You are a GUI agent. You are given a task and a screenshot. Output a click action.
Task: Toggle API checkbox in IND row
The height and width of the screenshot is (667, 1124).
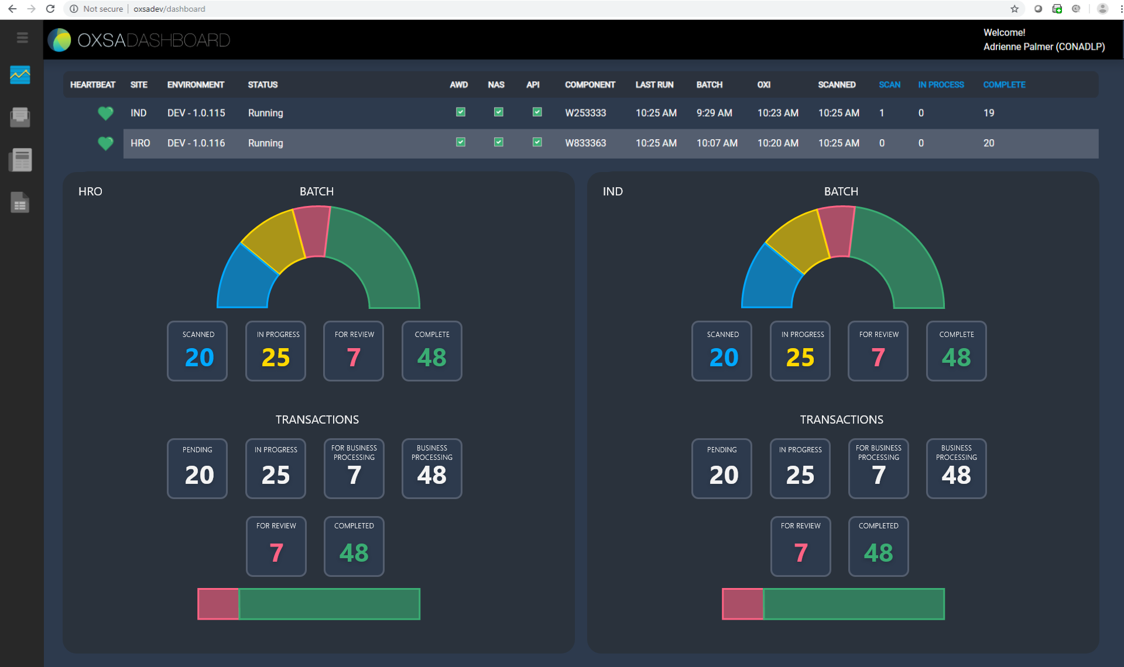(537, 112)
